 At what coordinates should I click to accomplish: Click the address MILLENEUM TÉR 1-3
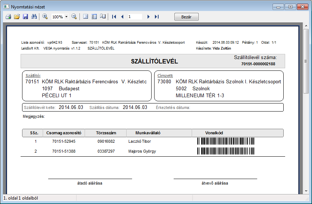tap(200, 95)
